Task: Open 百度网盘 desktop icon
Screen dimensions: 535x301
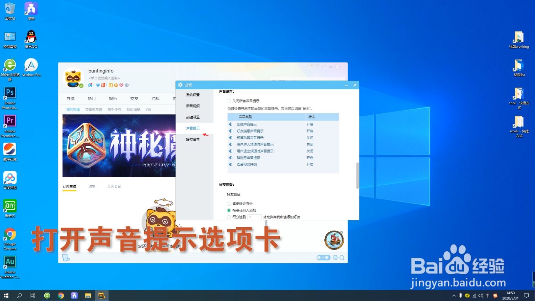Action: 10,180
